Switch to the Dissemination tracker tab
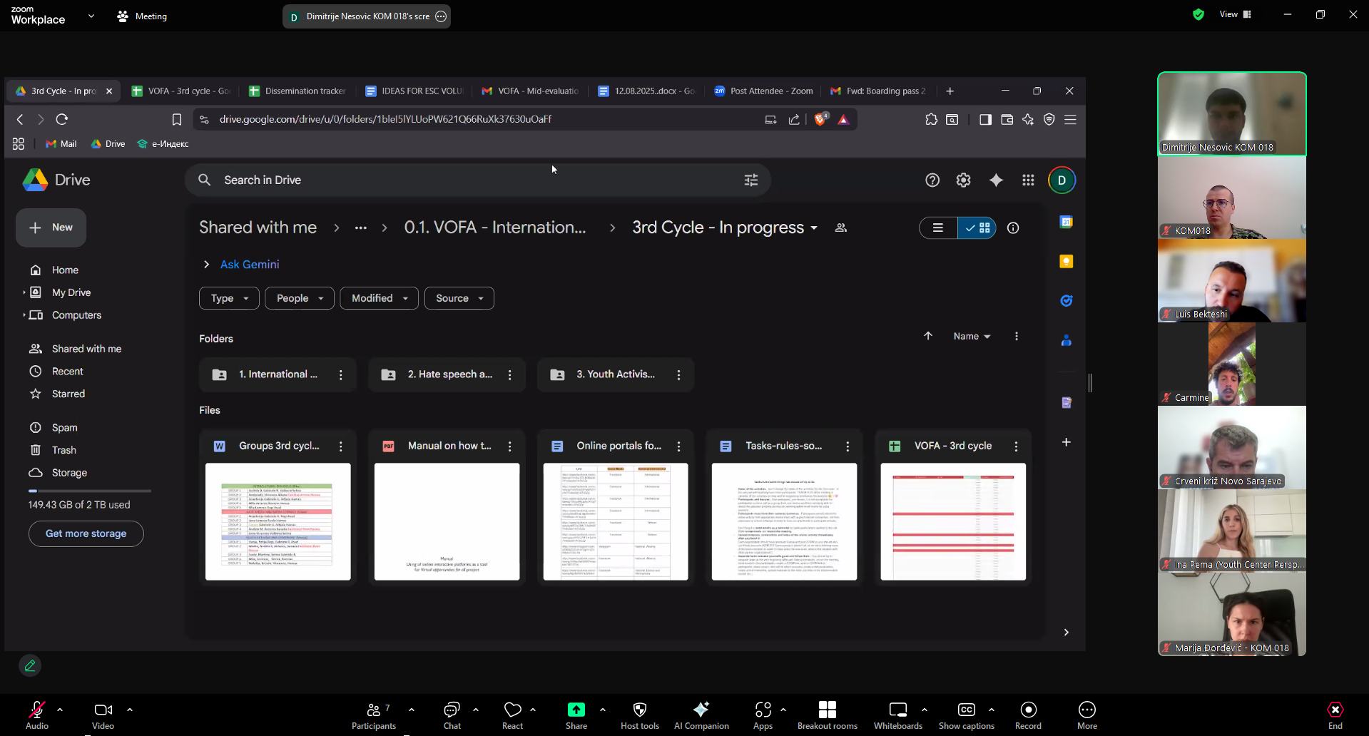The image size is (1369, 736). click(298, 91)
